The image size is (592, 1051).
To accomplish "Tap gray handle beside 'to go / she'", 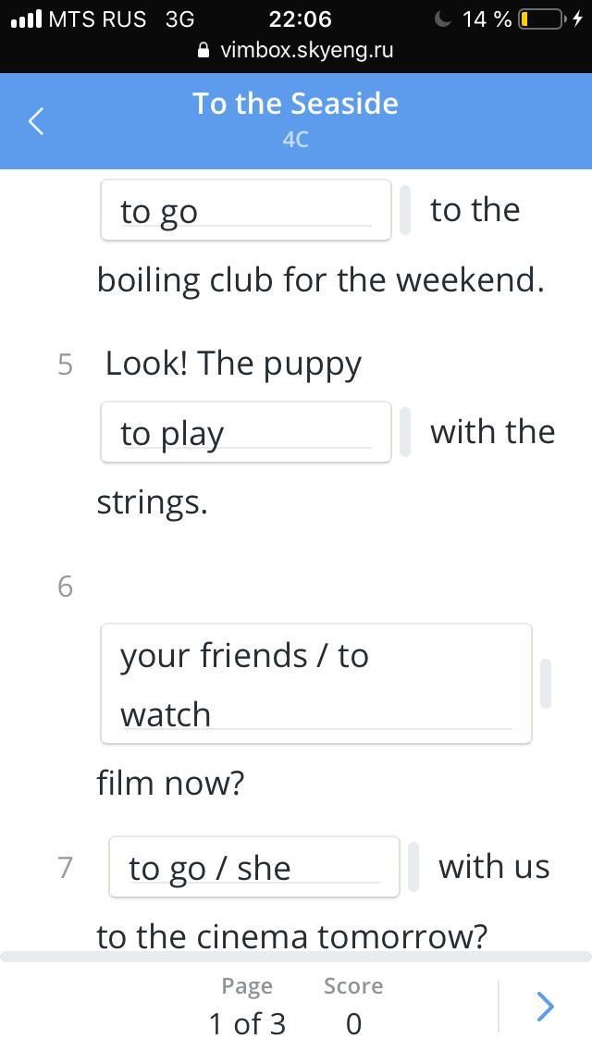I will 413,867.
